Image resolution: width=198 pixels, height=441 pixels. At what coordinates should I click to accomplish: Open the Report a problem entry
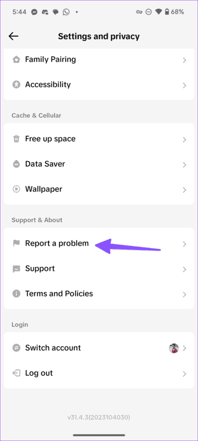tap(99, 244)
